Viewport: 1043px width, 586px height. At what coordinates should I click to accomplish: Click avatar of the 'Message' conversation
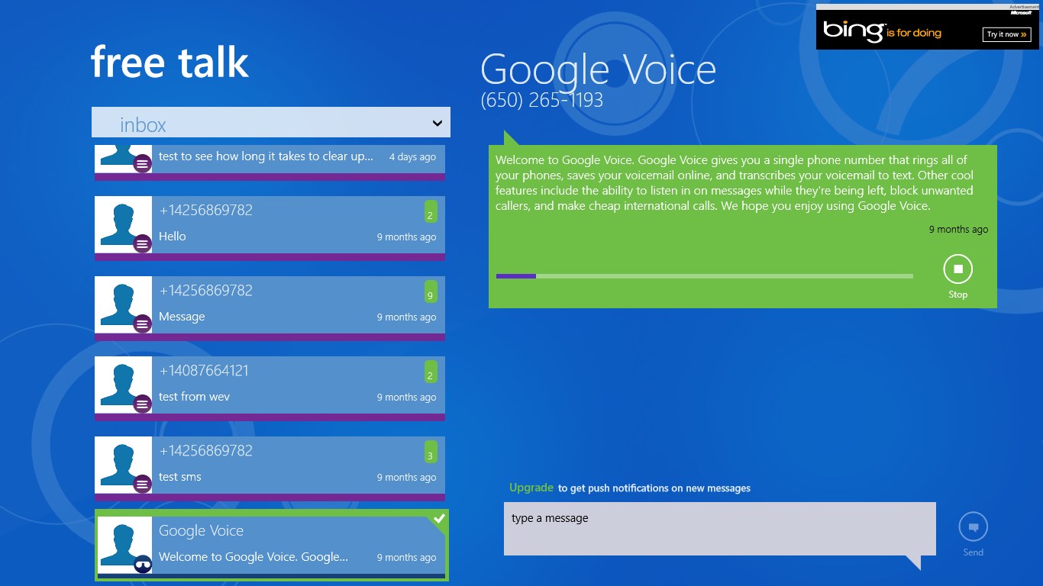[123, 304]
